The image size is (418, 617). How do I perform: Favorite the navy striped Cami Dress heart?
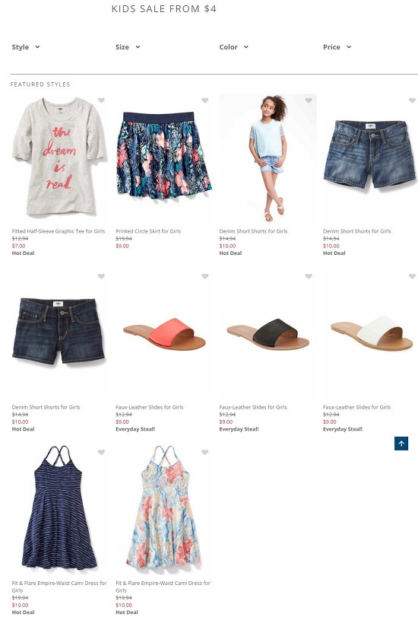coord(101,452)
